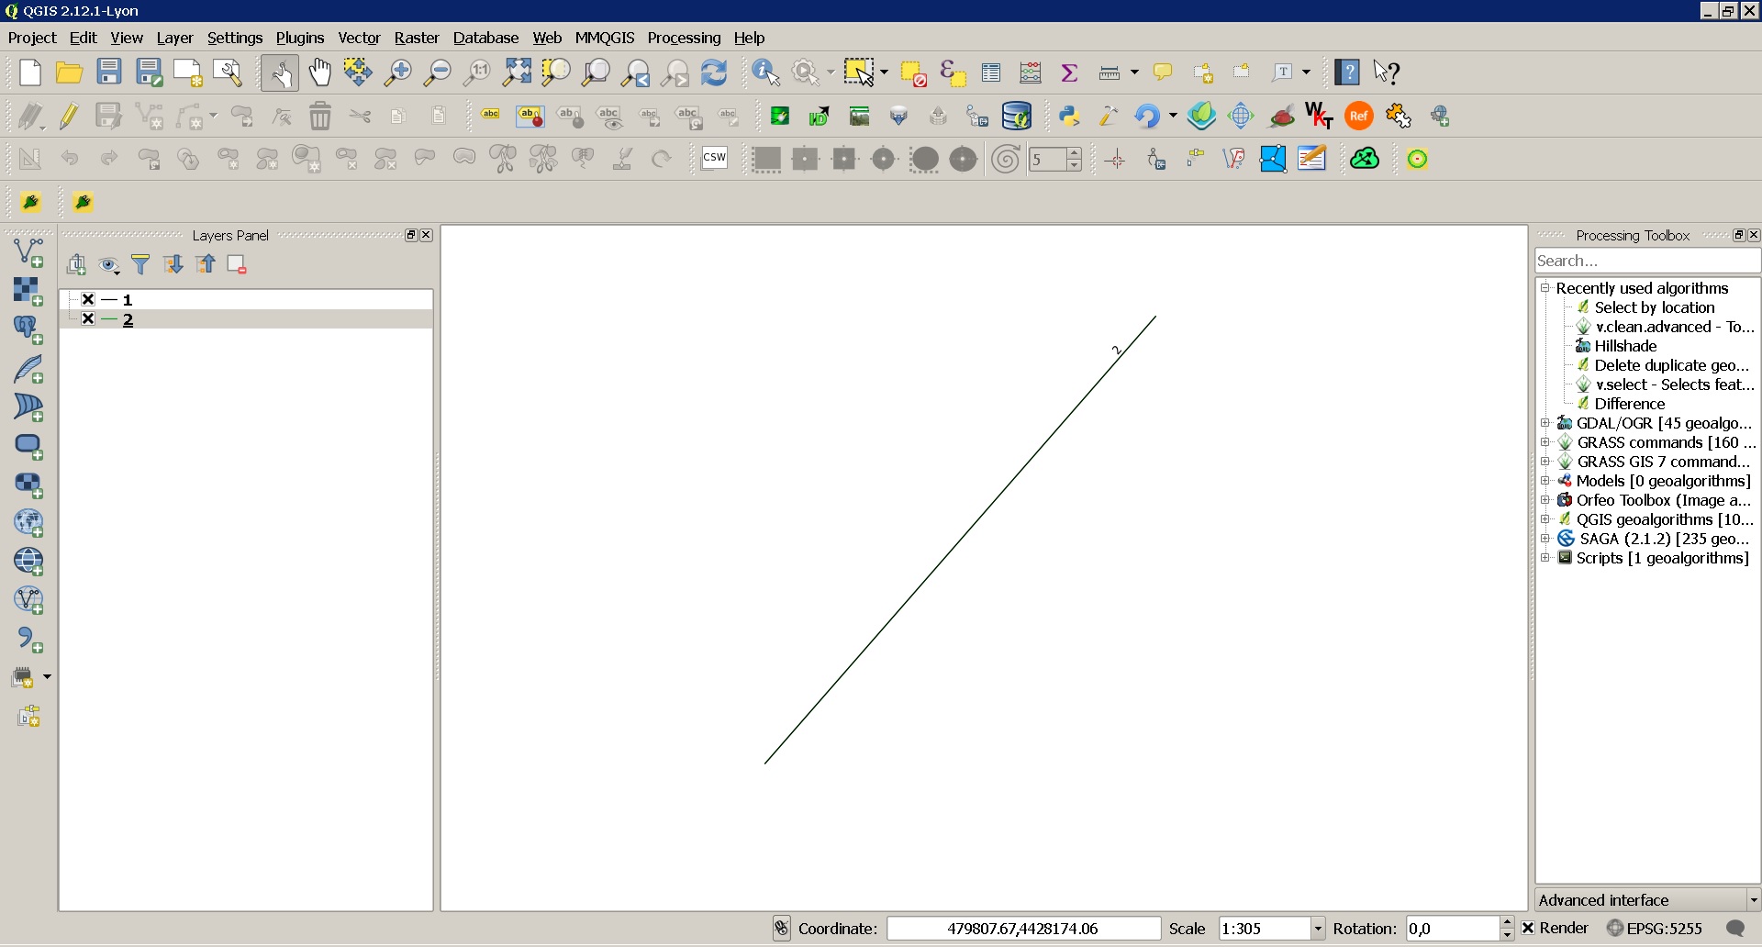Click the Delete Selected trash icon

coord(320,116)
